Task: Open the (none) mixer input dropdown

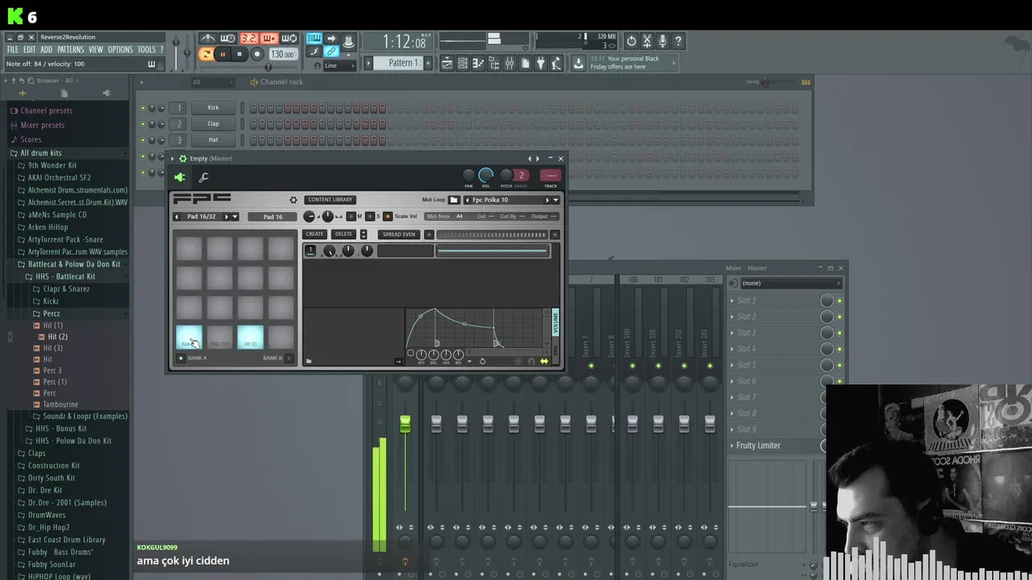Action: 790,283
